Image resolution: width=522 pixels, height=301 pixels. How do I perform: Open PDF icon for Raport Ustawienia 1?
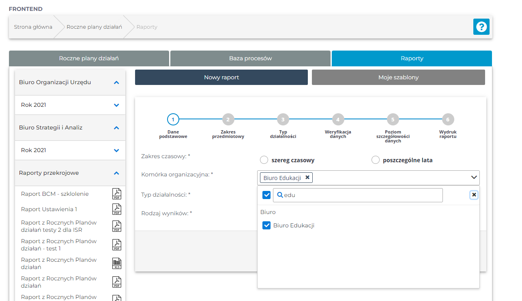click(117, 209)
